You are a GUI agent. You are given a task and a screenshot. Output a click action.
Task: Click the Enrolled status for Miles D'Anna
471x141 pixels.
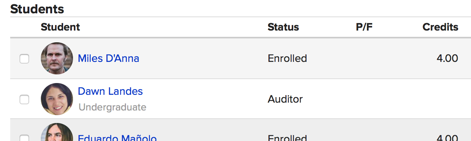pos(287,58)
